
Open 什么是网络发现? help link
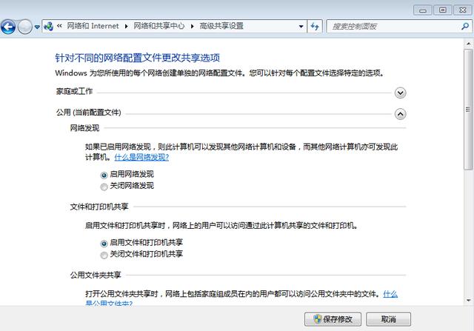pos(141,157)
